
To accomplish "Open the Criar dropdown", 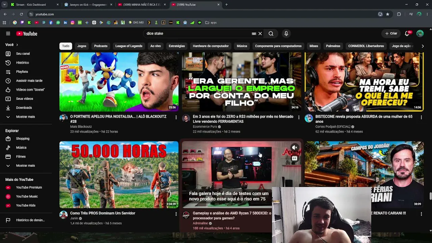I will (x=391, y=33).
